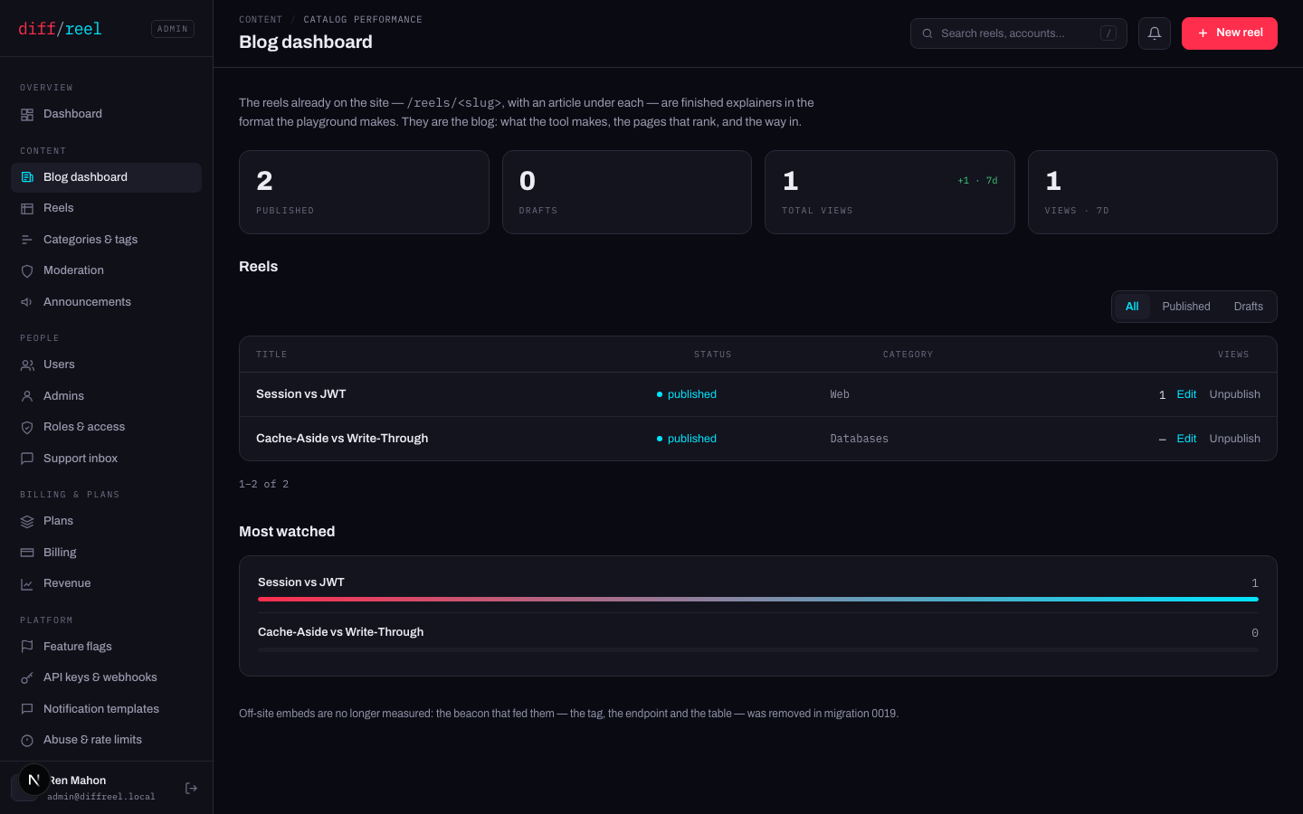The width and height of the screenshot is (1303, 814).
Task: Click the Cache-Aside vs Write-Through views bar
Action: [758, 649]
